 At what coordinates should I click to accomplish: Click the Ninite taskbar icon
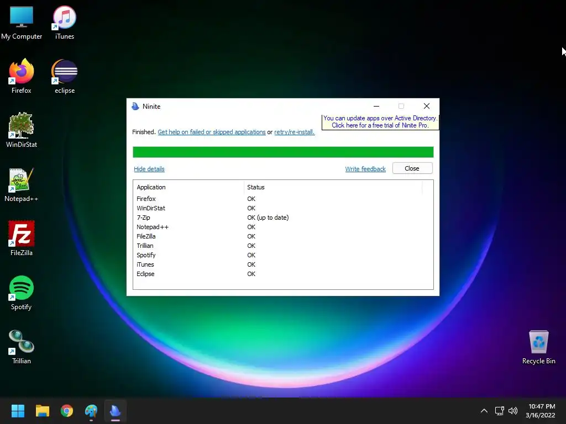[x=116, y=411]
